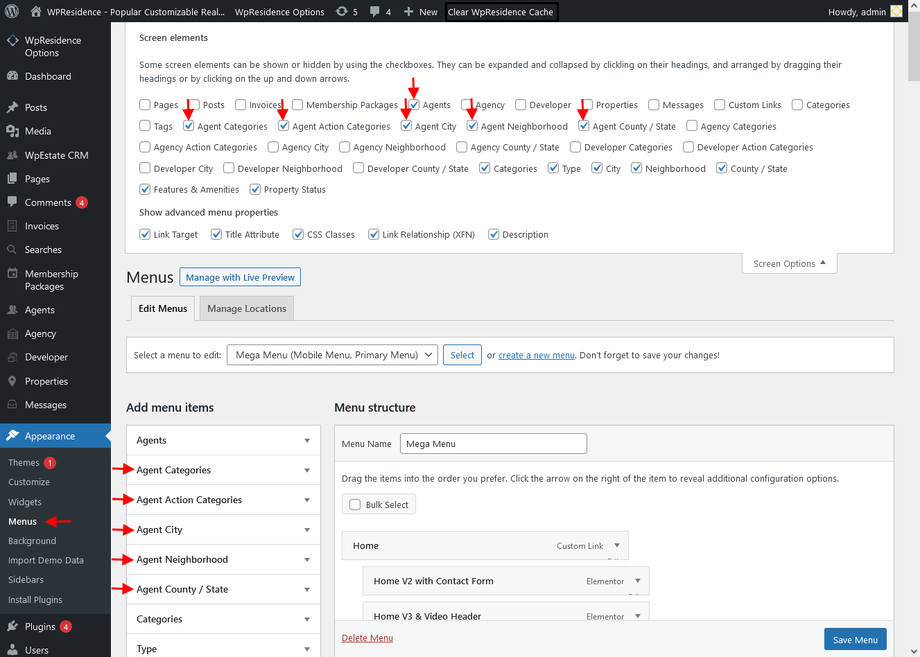Click the WordPress logo icon
Image resolution: width=920 pixels, height=657 pixels.
coord(12,11)
